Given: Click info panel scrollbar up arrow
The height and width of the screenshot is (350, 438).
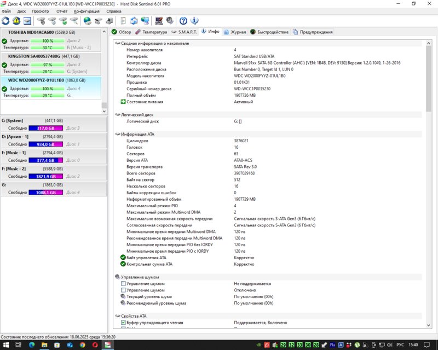Looking at the screenshot, I should (429, 43).
